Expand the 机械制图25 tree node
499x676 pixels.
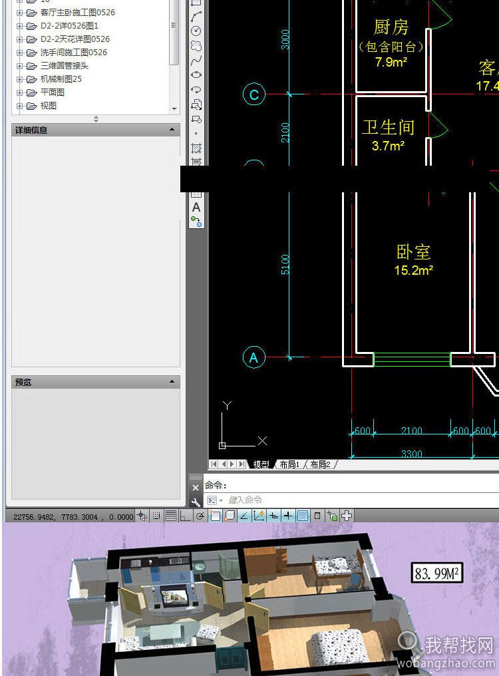pyautogui.click(x=19, y=79)
